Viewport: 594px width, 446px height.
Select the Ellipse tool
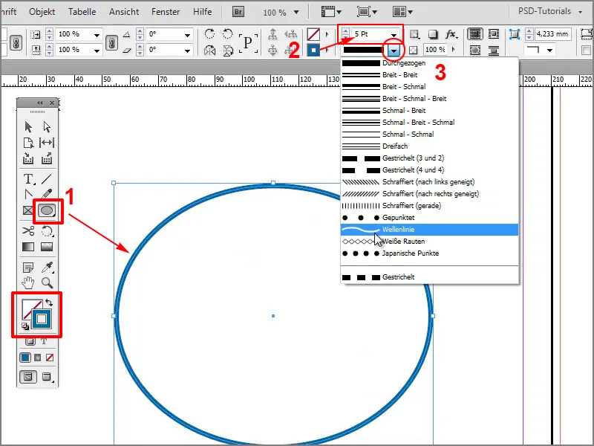47,210
